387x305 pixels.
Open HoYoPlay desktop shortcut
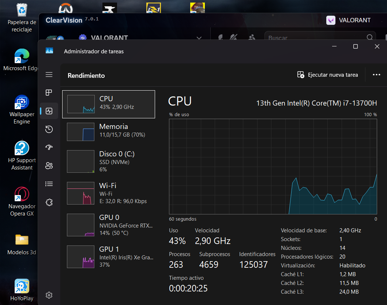(x=22, y=290)
